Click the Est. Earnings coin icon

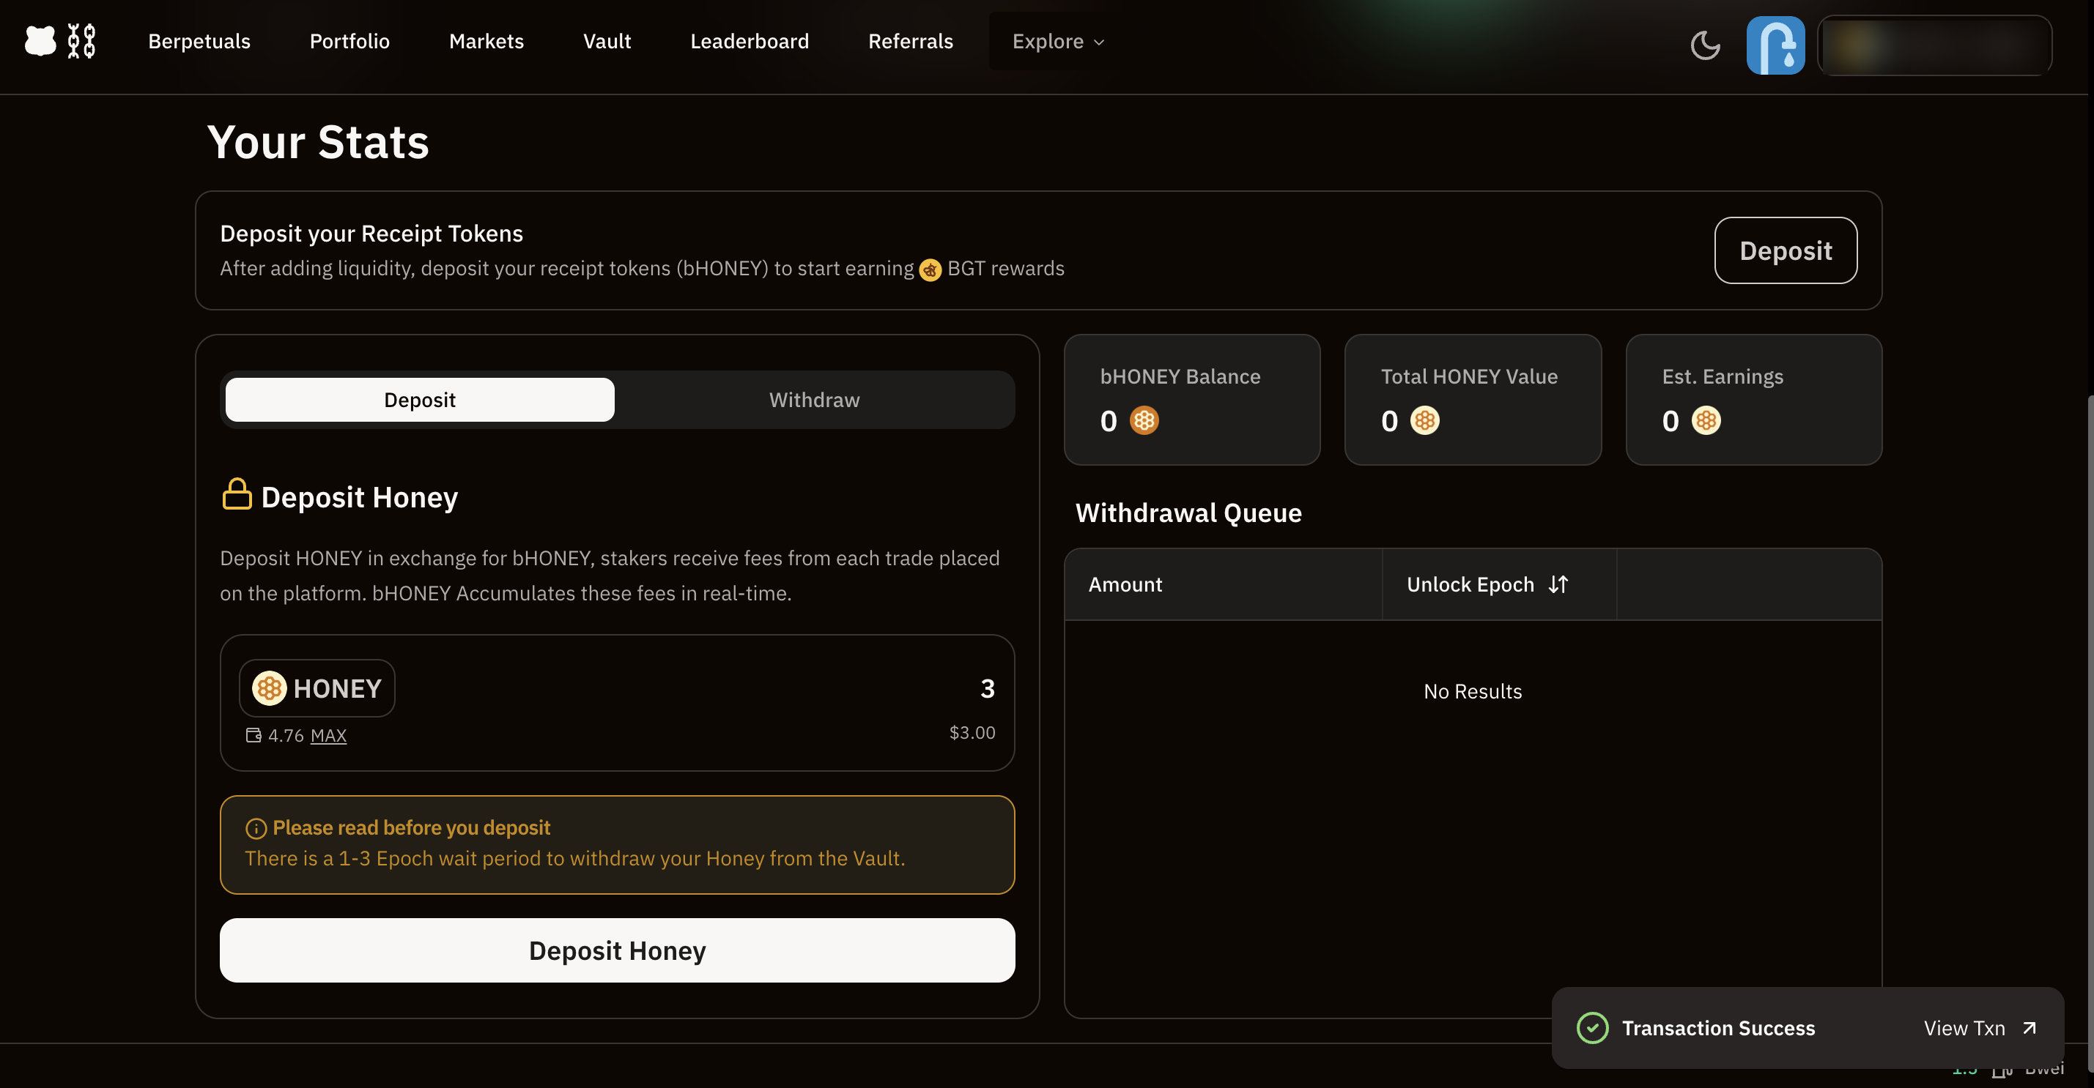pos(1706,420)
